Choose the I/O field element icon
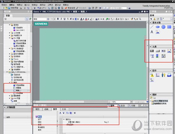This screenshot has width=175, height=134. [152, 51]
